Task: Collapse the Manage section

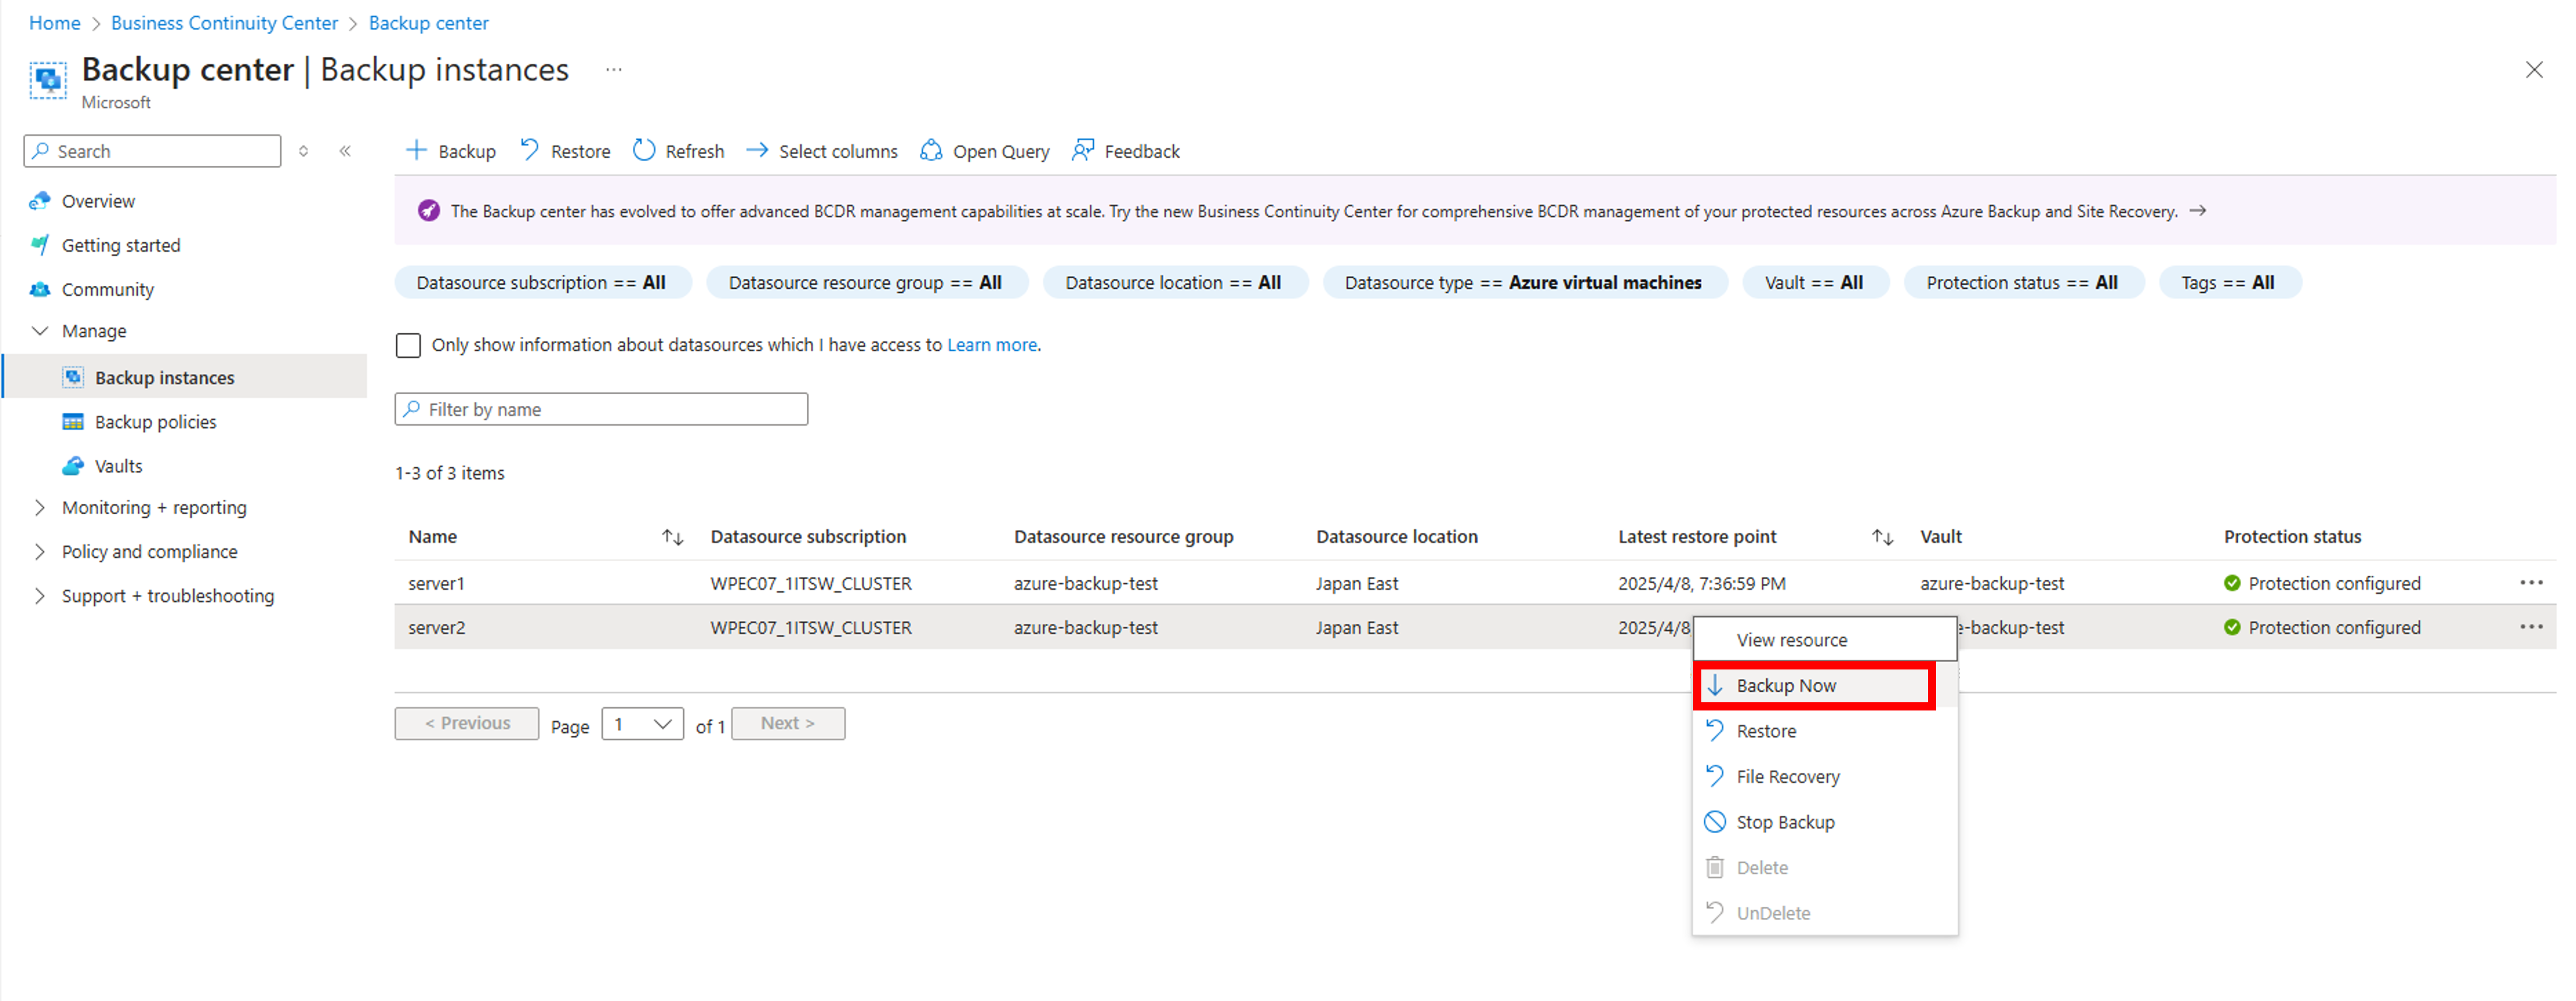Action: pos(40,331)
